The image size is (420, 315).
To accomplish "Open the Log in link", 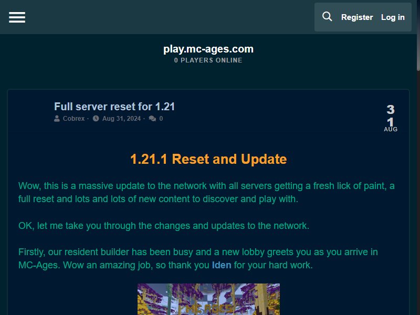I will (393, 17).
